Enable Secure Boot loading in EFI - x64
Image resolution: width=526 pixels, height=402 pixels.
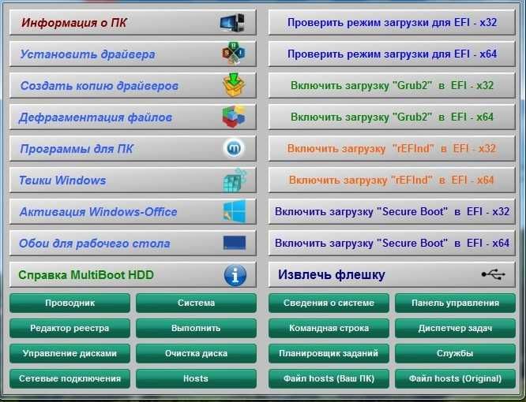tap(392, 243)
